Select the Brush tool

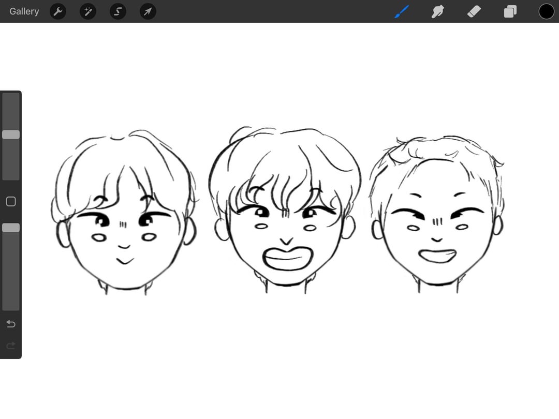point(402,11)
